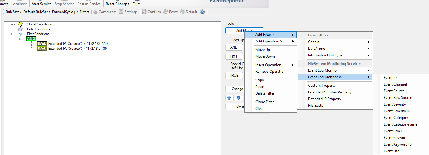Click the NOT operation button in Tools
The image size is (429, 155).
click(234, 56)
